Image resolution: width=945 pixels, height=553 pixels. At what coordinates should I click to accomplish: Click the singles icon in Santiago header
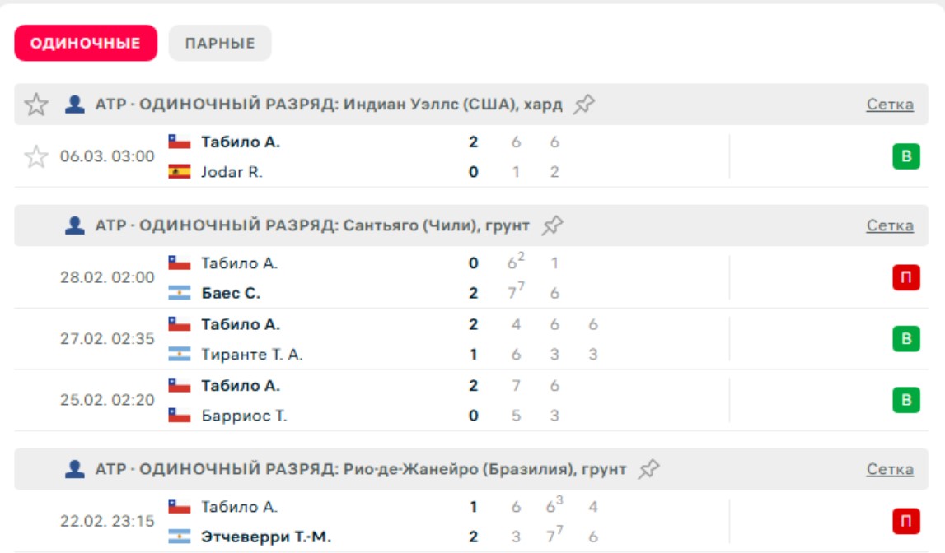75,225
